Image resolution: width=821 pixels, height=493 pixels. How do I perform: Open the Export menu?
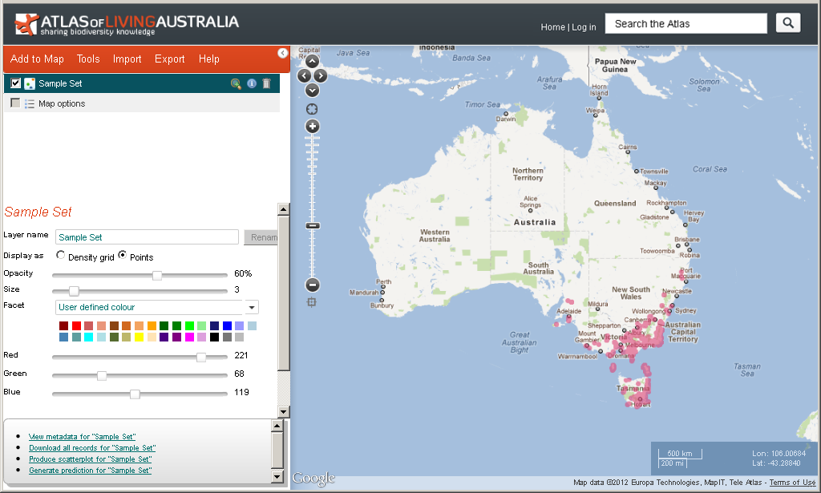(169, 59)
